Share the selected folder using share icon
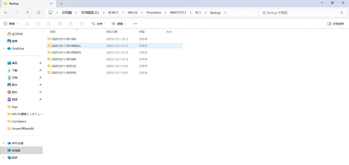 tap(71, 24)
